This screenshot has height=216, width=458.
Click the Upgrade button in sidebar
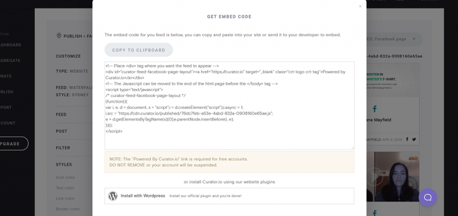11,143
